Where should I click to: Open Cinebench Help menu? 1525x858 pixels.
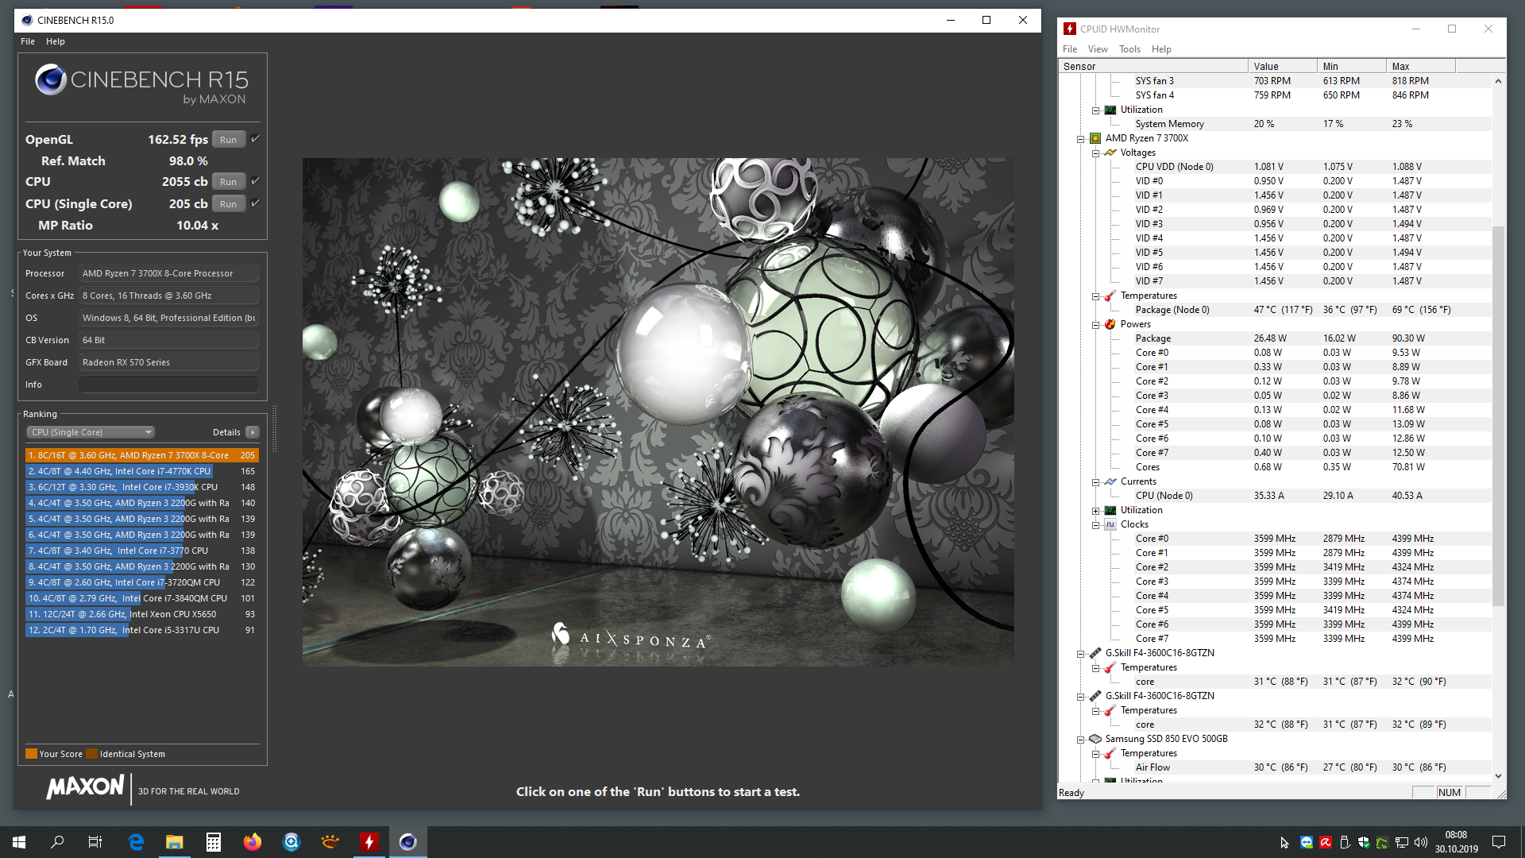coord(55,41)
